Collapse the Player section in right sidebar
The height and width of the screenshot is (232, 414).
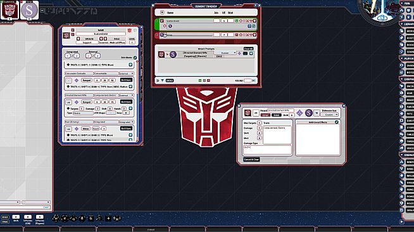click(402, 58)
